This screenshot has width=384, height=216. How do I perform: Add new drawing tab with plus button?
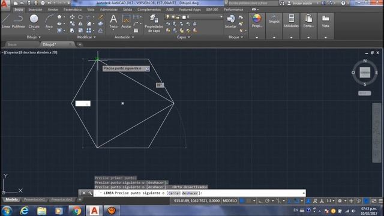click(x=80, y=44)
